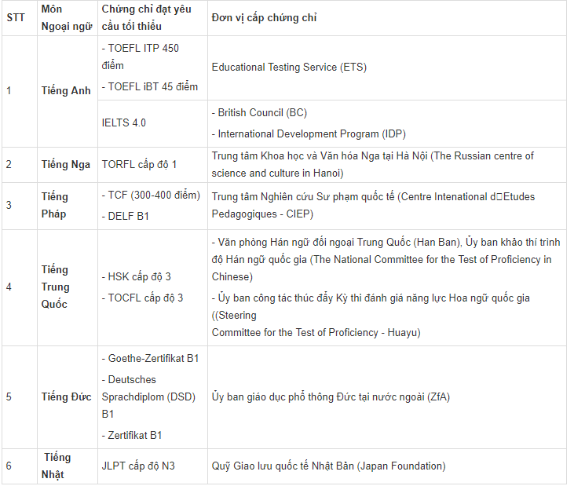
Task: Click 'Educational Testing Service (ETS)' text
Action: (x=289, y=68)
